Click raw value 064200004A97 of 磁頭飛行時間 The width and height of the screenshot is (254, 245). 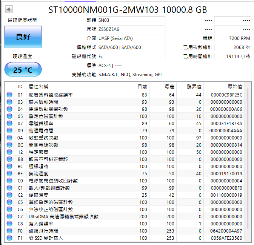point(226,231)
